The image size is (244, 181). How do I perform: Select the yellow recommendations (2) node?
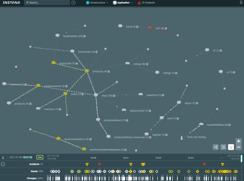click(58, 138)
